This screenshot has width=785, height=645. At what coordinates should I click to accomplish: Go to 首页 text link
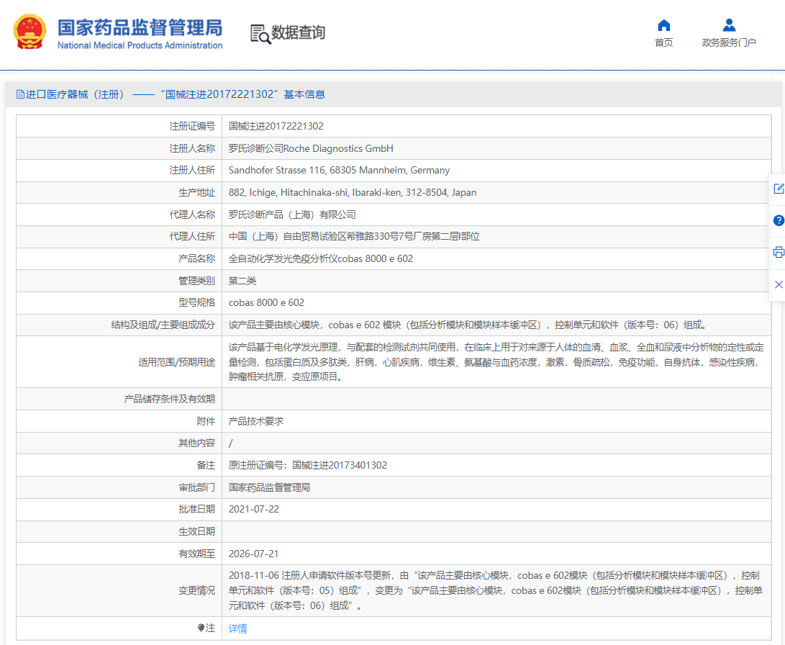tap(664, 42)
